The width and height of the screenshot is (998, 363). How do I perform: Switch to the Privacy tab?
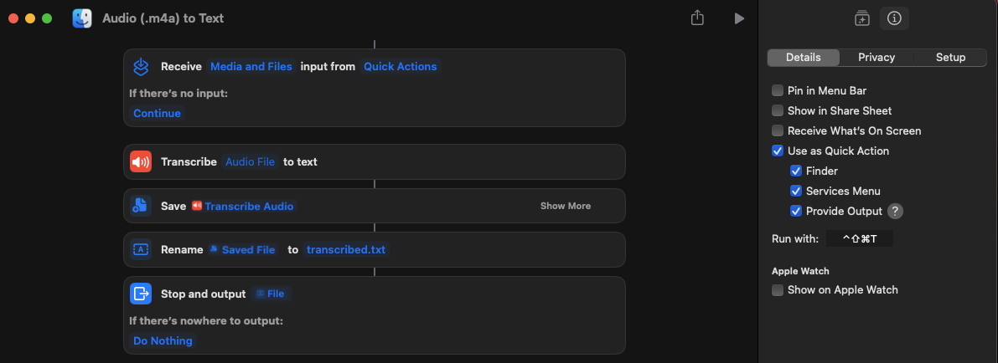click(x=876, y=57)
